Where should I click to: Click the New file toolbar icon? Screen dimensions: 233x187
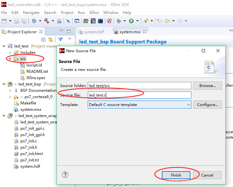4,21
